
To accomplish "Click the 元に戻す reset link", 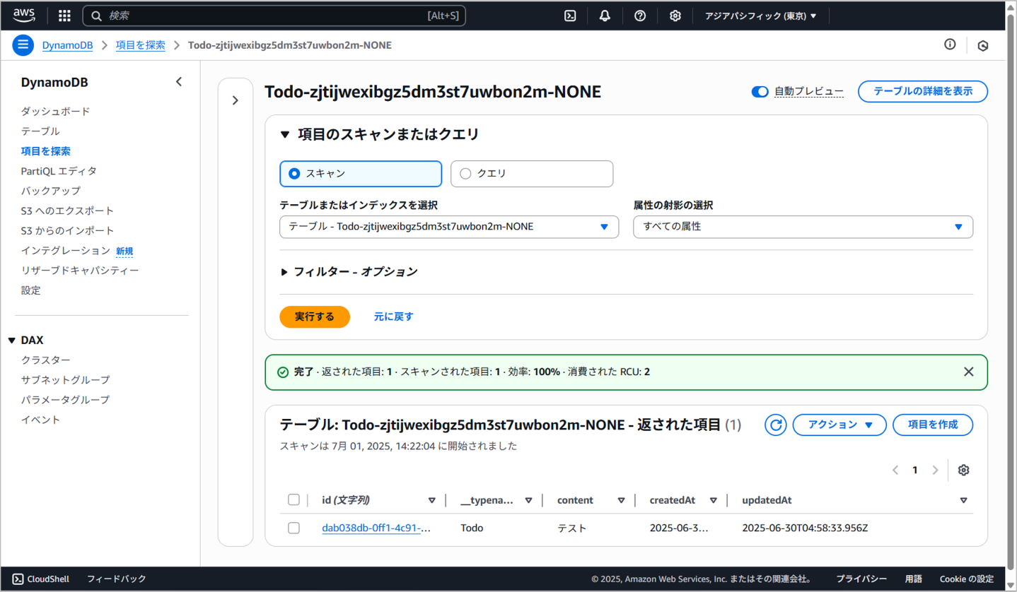I will point(394,316).
